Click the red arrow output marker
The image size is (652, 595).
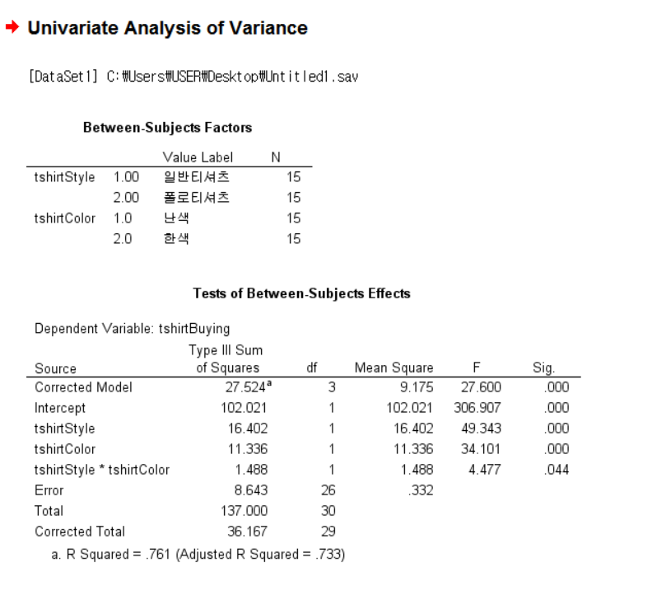click(x=12, y=27)
